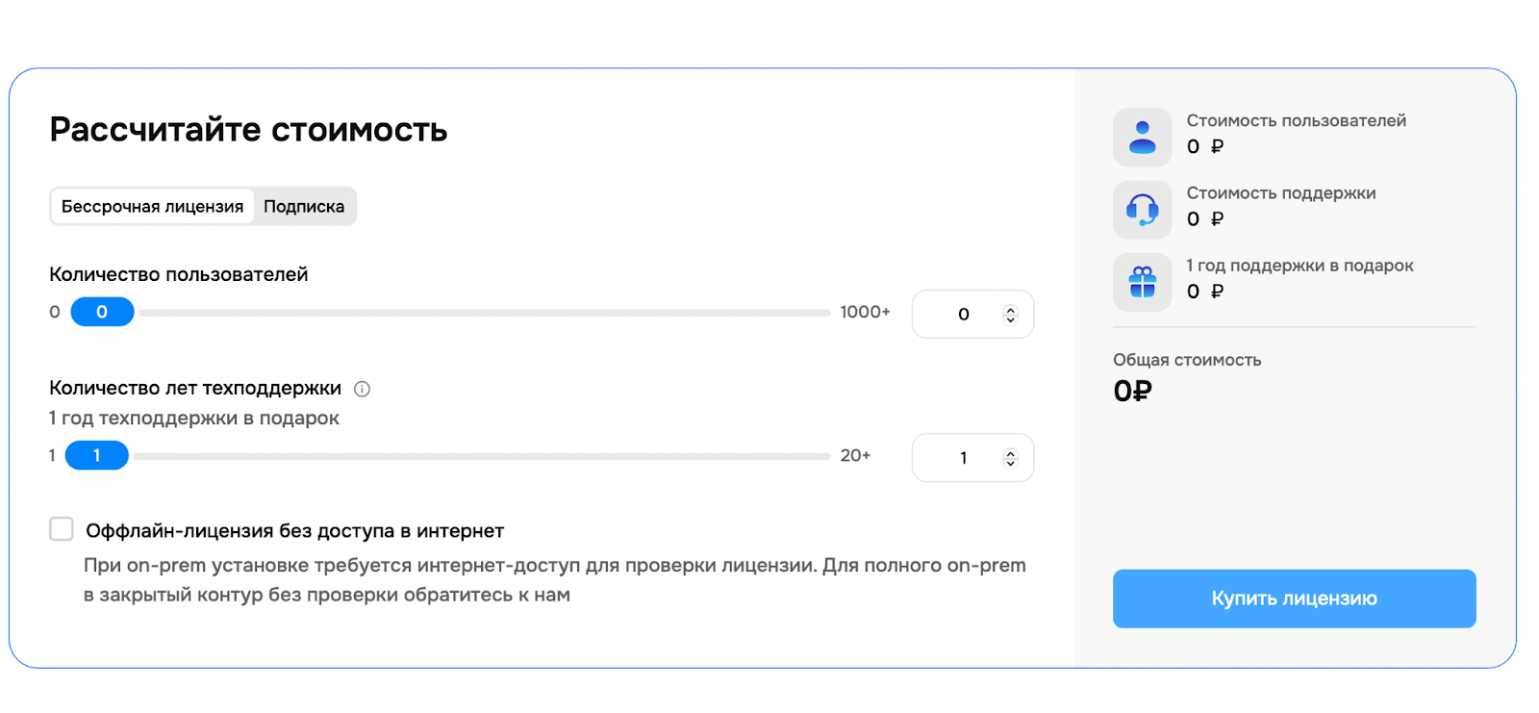Viewport: 1539px width, 713px height.
Task: Increment support years using the up arrow
Action: 1010,452
